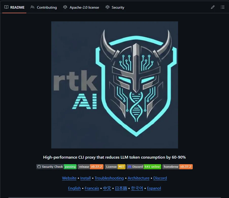
Task: Open the Apache-2.0 license tab
Action: click(x=81, y=7)
